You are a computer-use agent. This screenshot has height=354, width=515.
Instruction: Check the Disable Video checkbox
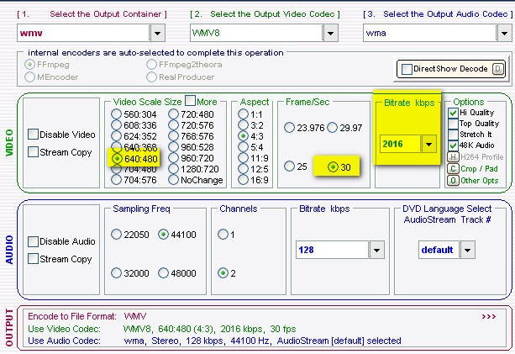point(33,135)
